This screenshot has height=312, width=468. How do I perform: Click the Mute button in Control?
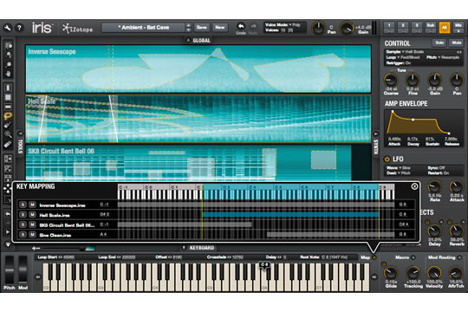pos(456,43)
